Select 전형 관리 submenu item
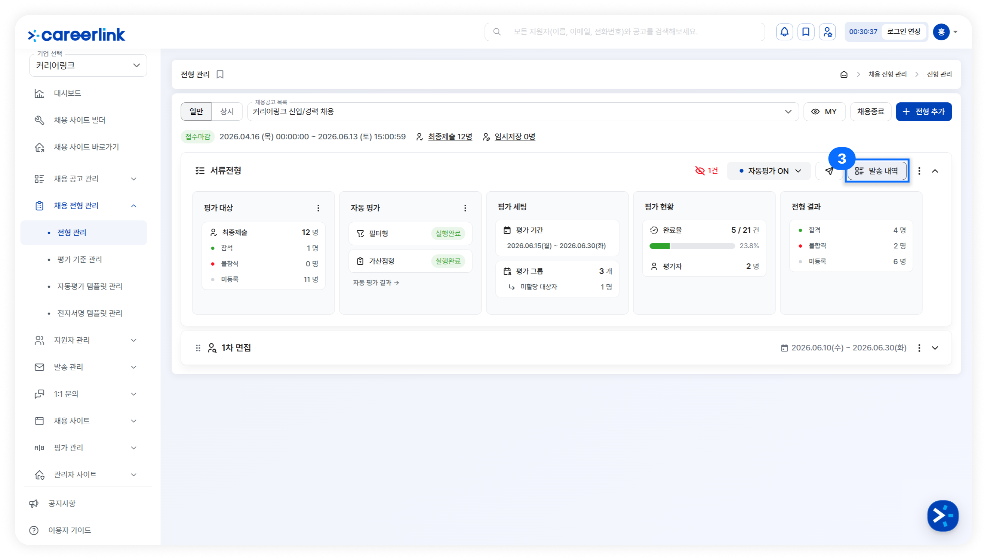This screenshot has width=987, height=560. tap(84, 233)
